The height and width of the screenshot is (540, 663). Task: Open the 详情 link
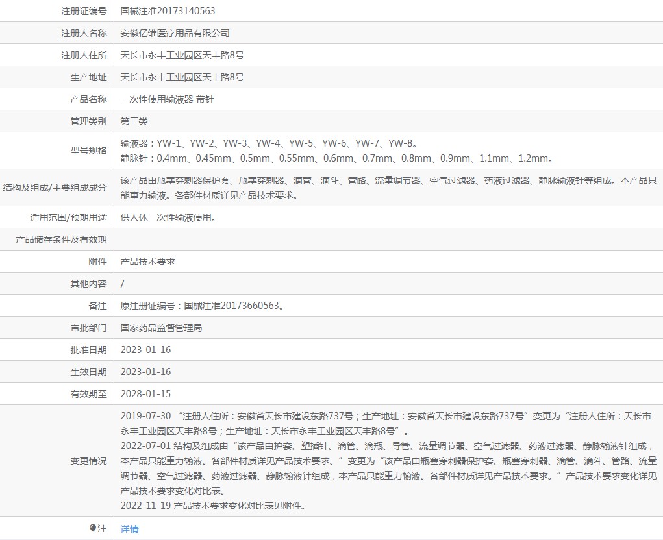[x=129, y=529]
